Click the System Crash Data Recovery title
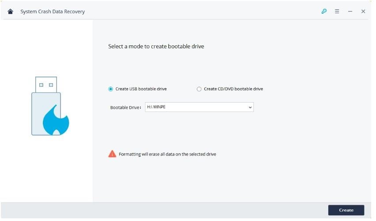 point(53,11)
